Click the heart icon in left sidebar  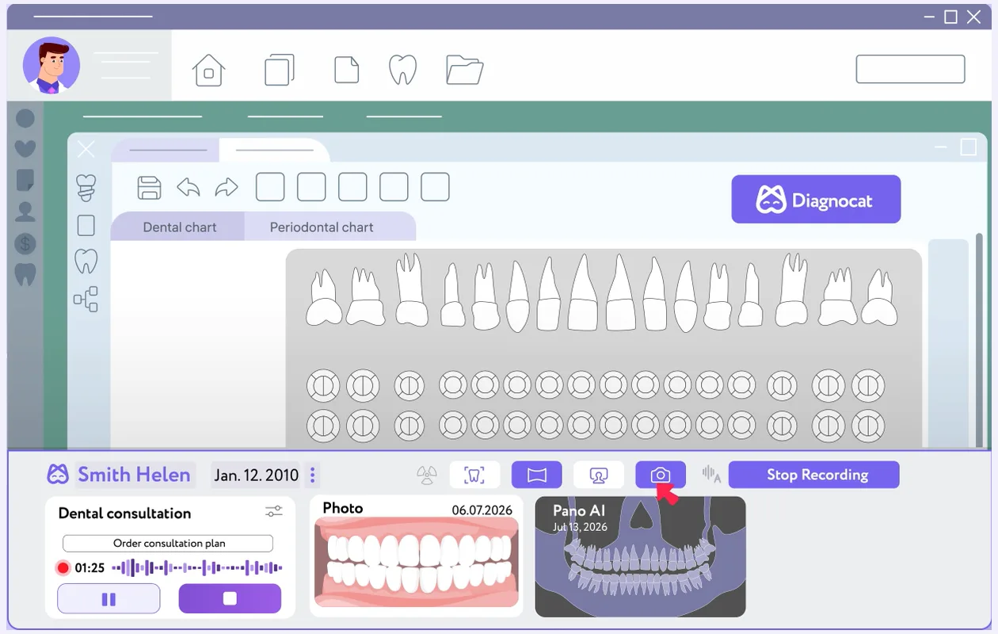[x=25, y=148]
